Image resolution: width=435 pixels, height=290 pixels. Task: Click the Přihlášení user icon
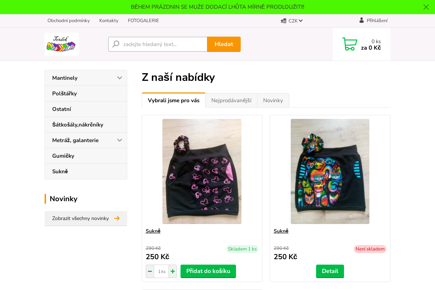pos(361,20)
